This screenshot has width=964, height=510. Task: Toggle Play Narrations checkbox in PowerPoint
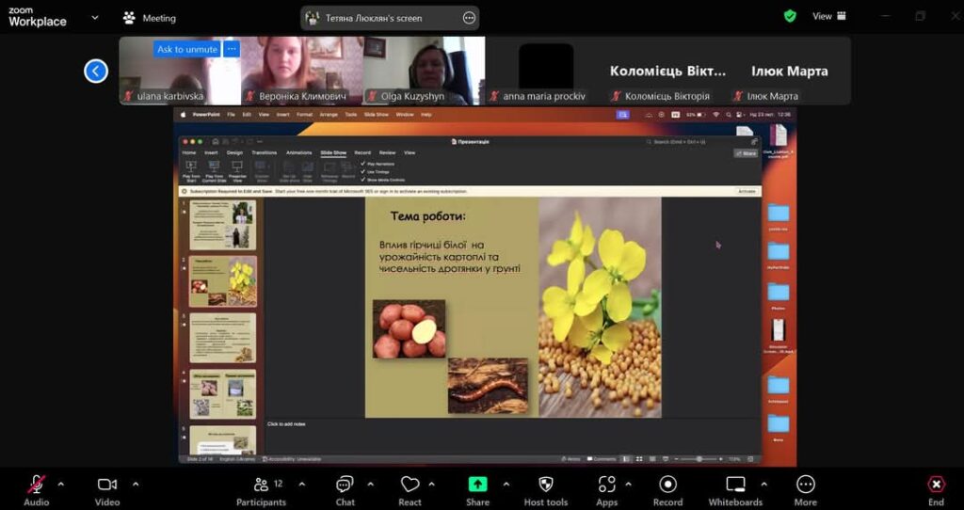pos(362,164)
